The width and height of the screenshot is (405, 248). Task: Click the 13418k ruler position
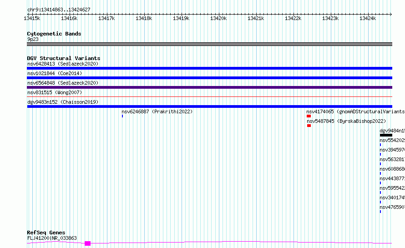point(144,18)
